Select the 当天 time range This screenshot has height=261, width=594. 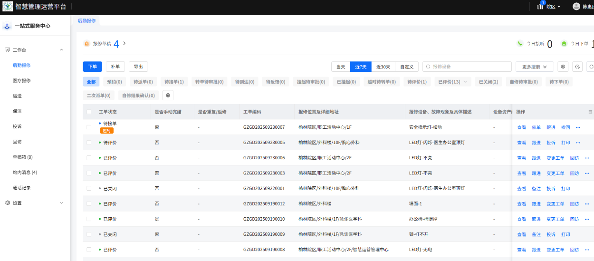(x=341, y=67)
